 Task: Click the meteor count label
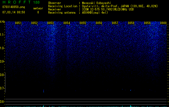tap(38, 8)
